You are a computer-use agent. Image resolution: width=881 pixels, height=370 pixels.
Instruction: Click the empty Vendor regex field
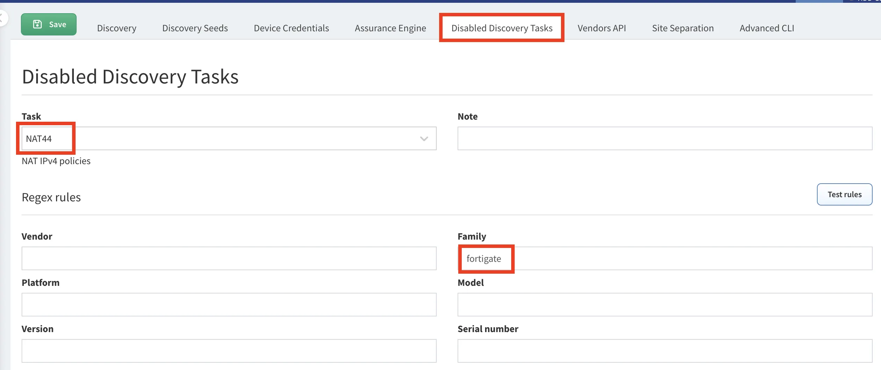tap(229, 258)
